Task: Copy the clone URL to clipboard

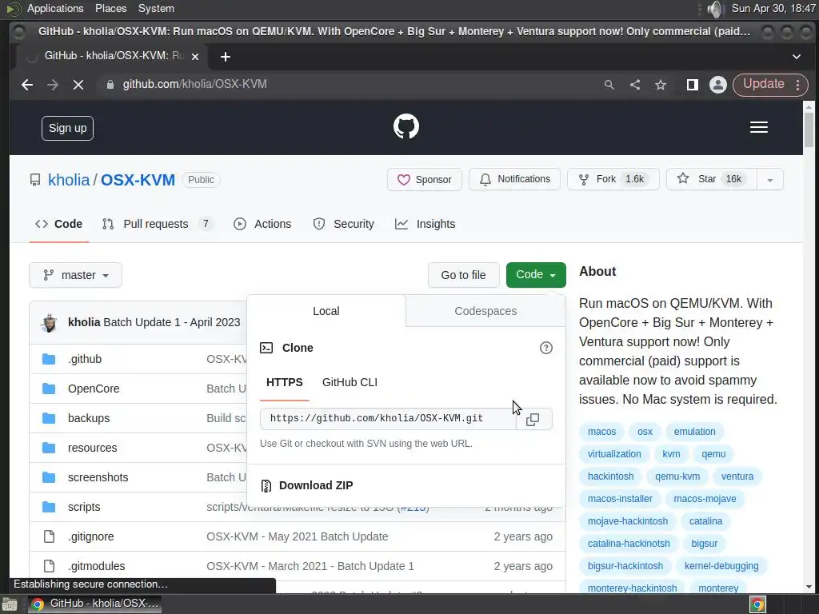Action: 533,419
